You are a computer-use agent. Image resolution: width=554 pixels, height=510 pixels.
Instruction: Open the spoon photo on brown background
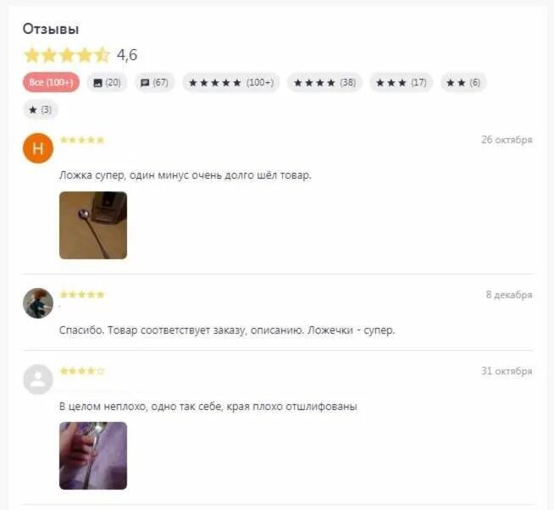(93, 225)
